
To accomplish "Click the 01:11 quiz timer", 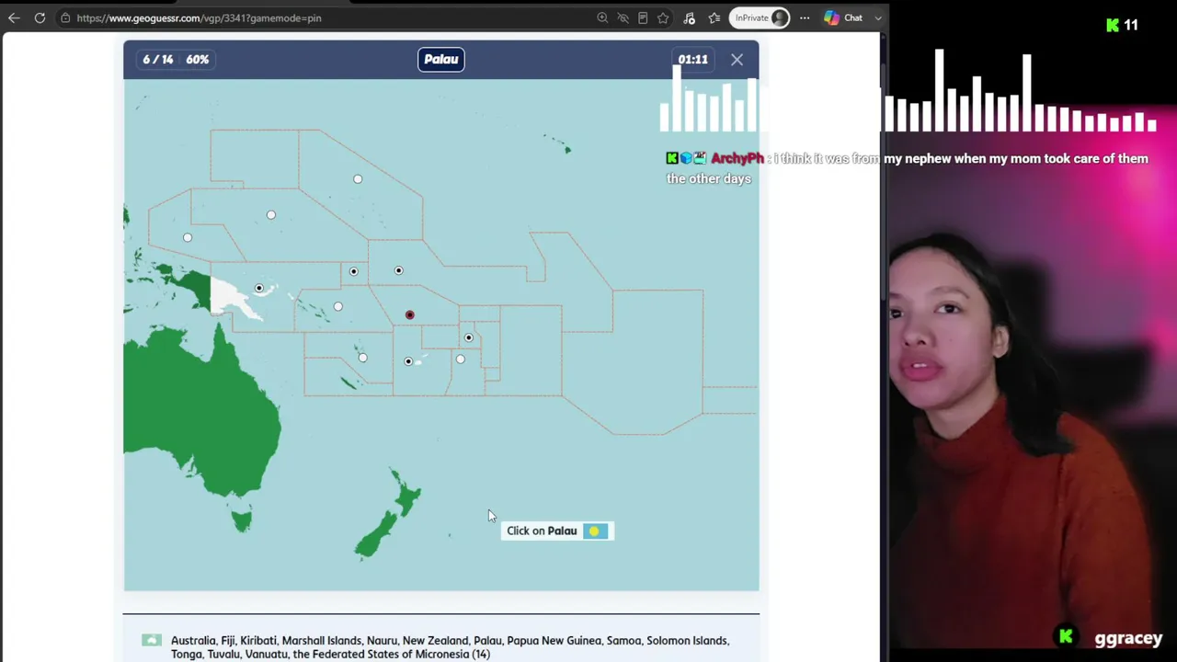I will coord(693,60).
